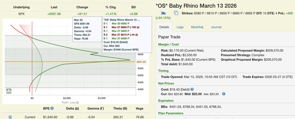Viewport: 295px width, 119px height.
Task: Click the BEs breakeven values line
Action: [x=191, y=107]
